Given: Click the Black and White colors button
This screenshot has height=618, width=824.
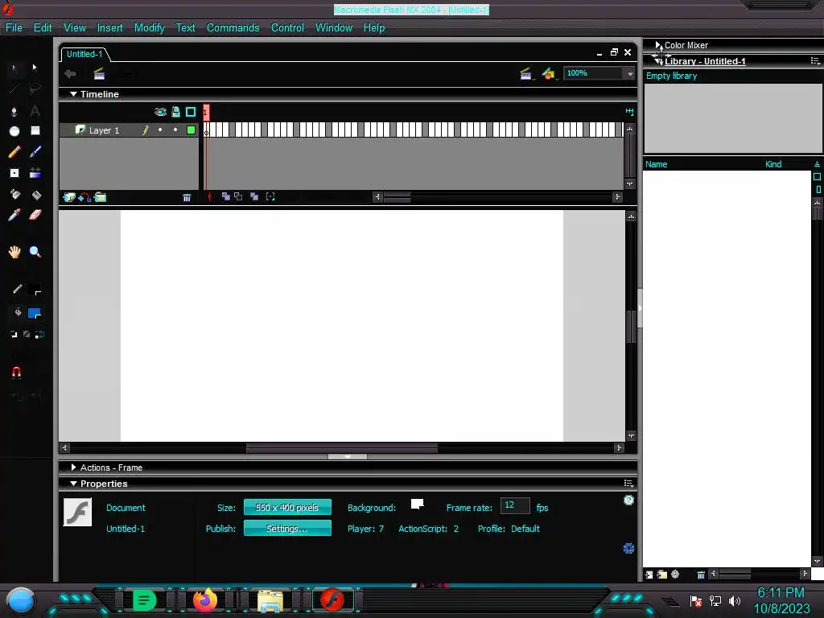Looking at the screenshot, I should click(14, 334).
